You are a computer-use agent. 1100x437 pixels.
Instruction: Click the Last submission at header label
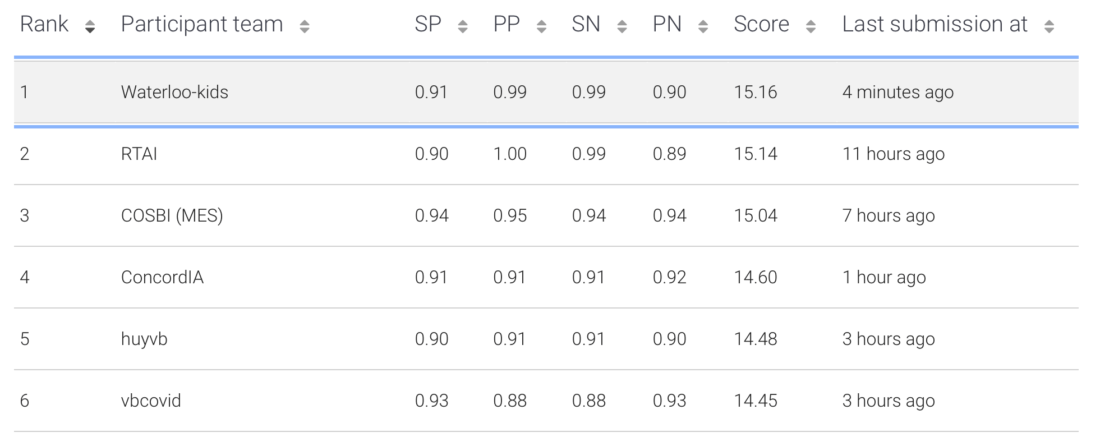[935, 24]
